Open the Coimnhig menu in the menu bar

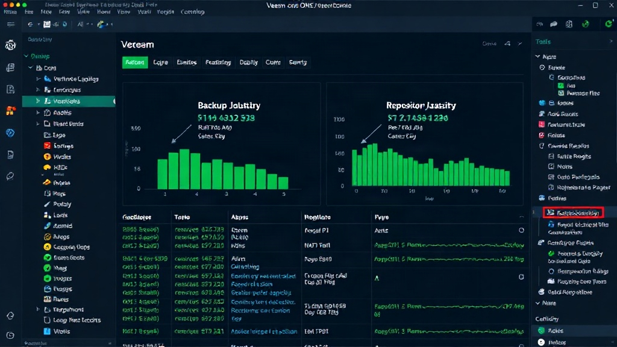pos(192,12)
